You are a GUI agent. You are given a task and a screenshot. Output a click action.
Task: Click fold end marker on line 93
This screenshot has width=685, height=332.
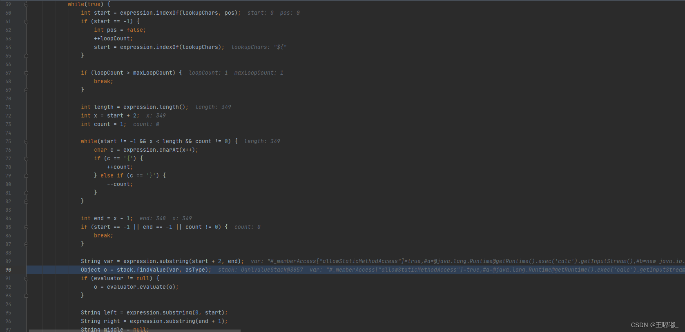click(26, 296)
